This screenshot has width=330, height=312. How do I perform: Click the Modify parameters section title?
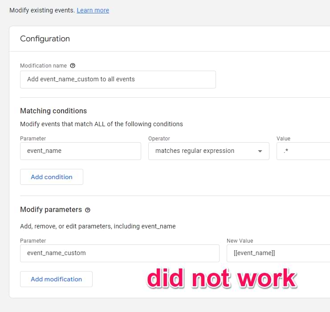51,209
